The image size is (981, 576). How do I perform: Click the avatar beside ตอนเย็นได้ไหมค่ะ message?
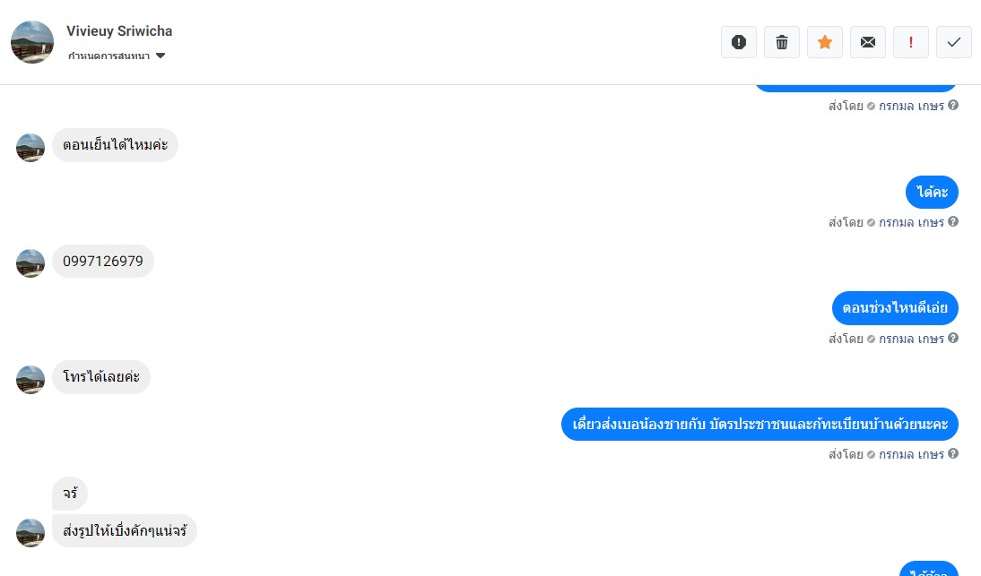pos(30,148)
